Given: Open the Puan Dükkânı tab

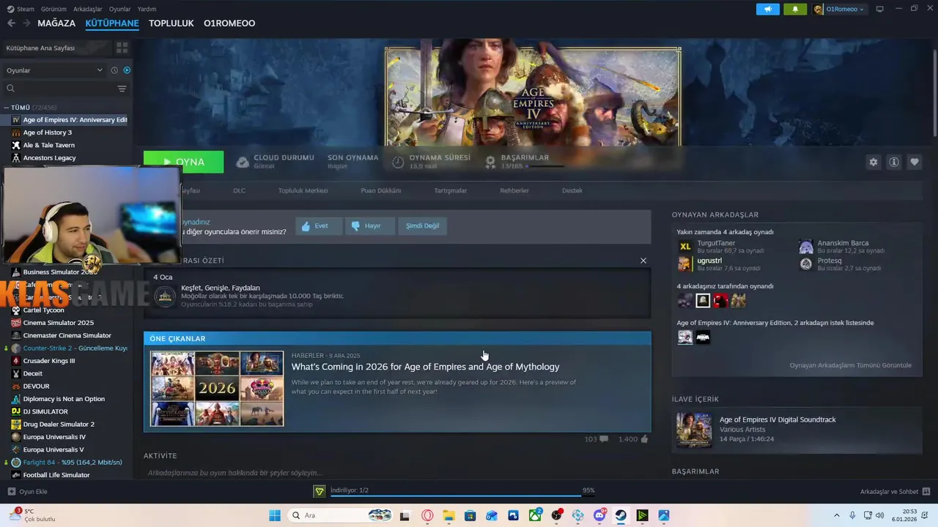Looking at the screenshot, I should pos(381,190).
